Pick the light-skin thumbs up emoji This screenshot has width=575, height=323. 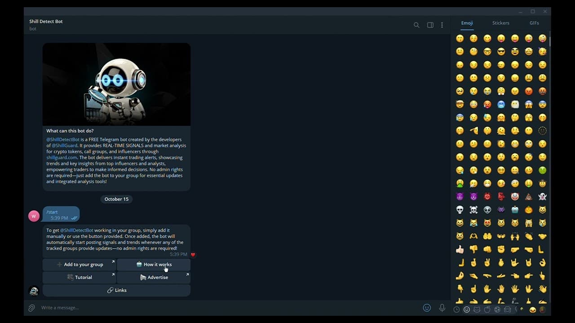point(460,249)
